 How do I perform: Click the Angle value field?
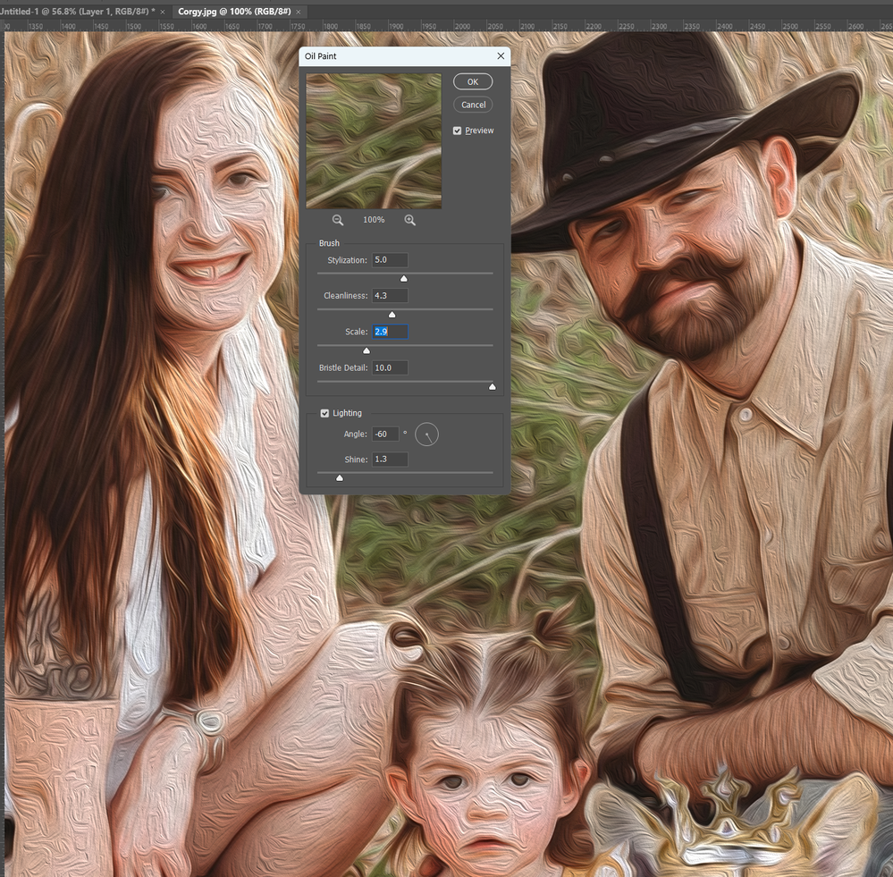tap(385, 434)
